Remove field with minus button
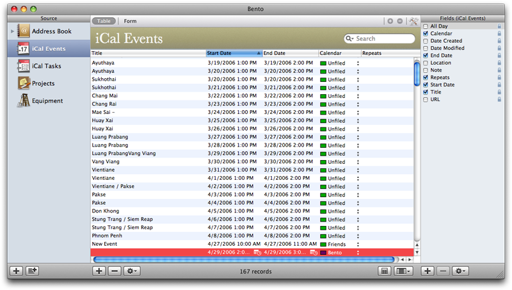The height and width of the screenshot is (290, 512). tap(443, 271)
